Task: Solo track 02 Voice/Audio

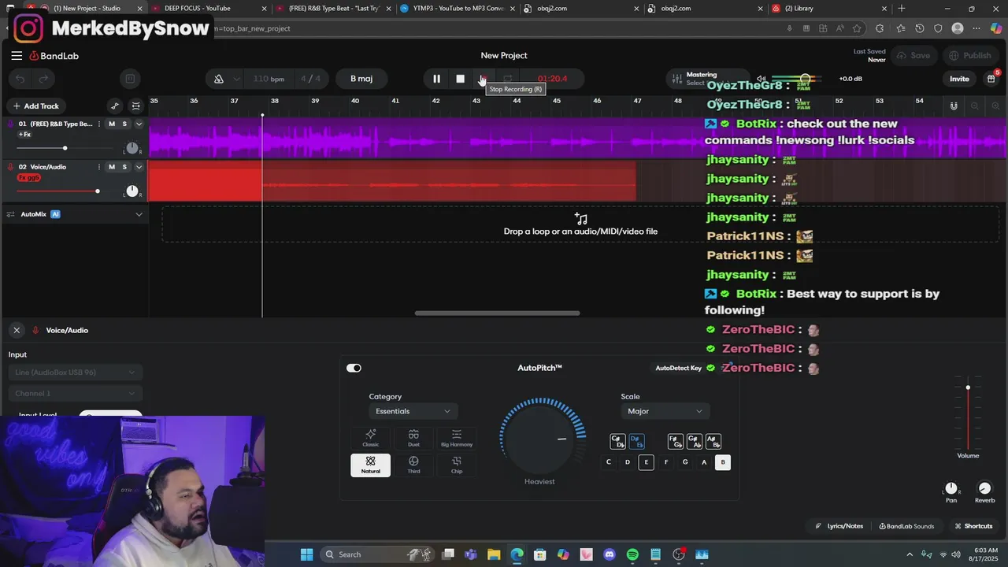Action: coord(124,167)
